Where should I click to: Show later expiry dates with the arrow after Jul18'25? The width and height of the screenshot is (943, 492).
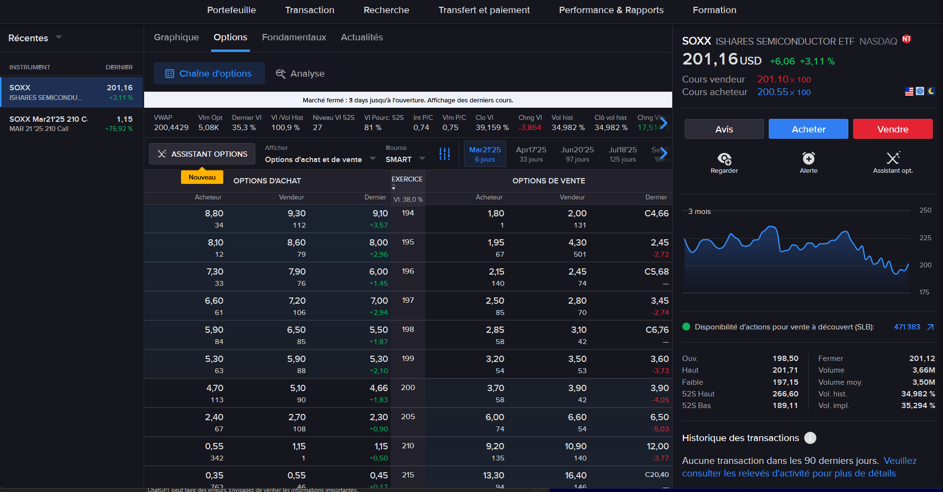pos(663,154)
